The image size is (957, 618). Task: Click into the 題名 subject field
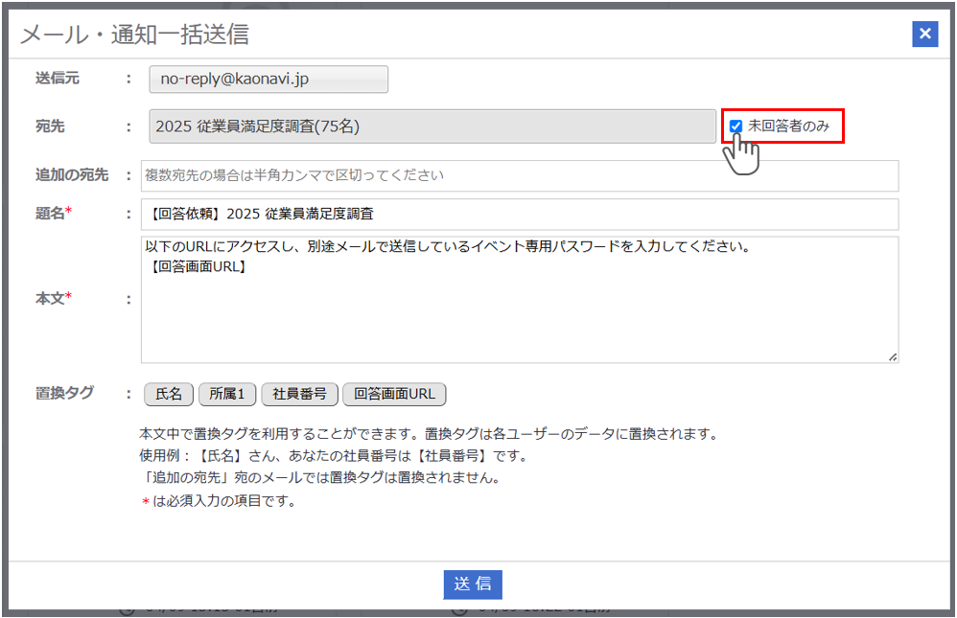click(519, 214)
